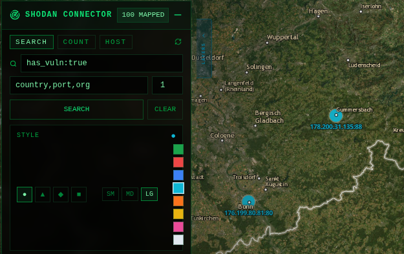Select the square marker shape
Image resolution: width=404 pixels, height=254 pixels.
[x=79, y=195]
